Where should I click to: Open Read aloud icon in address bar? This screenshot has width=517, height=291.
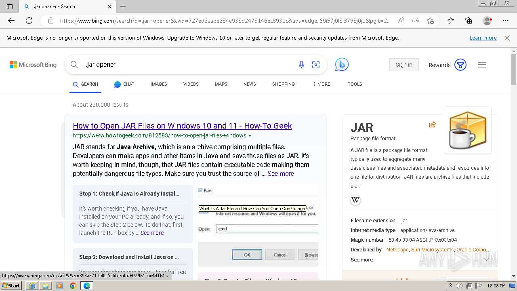[x=401, y=21]
